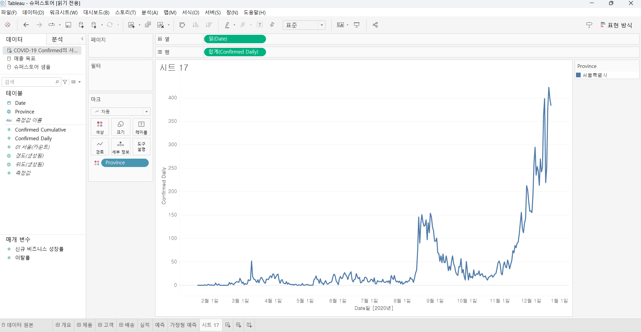Click the new worksheet toolbar icon
The width and height of the screenshot is (641, 332).
click(x=131, y=25)
